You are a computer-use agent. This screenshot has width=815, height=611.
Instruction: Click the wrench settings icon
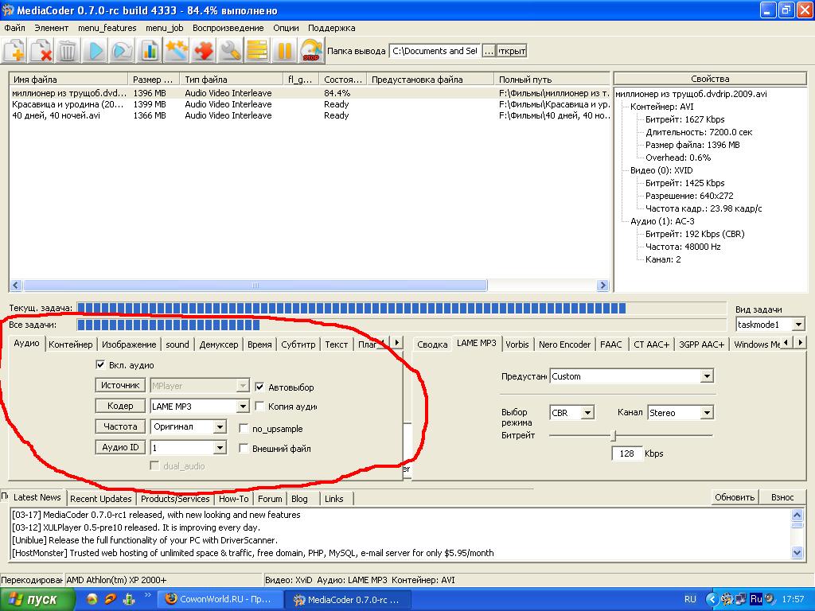230,51
